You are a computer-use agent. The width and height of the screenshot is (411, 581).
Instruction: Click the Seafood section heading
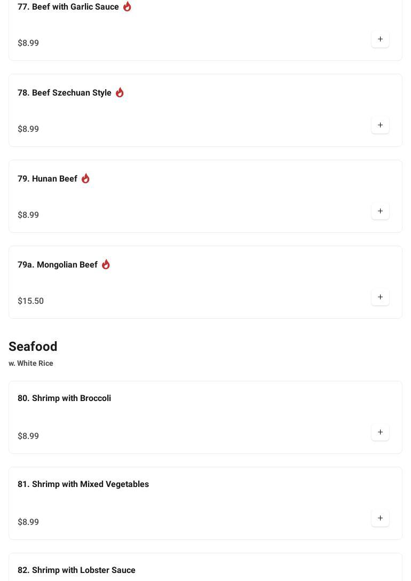point(33,347)
